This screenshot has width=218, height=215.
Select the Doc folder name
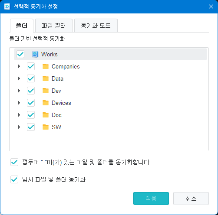[x=56, y=115]
